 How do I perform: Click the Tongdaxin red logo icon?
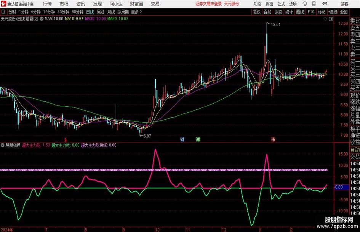point(3,4)
